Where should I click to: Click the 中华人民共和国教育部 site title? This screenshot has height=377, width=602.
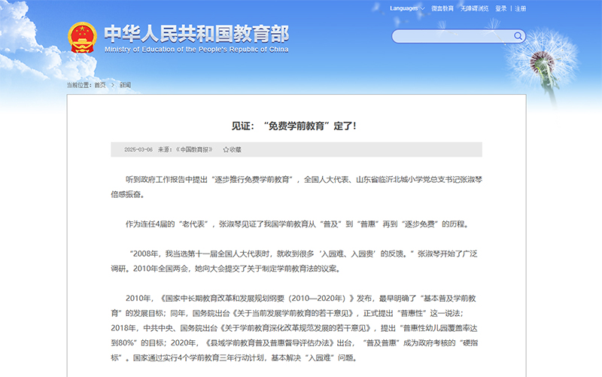[195, 33]
